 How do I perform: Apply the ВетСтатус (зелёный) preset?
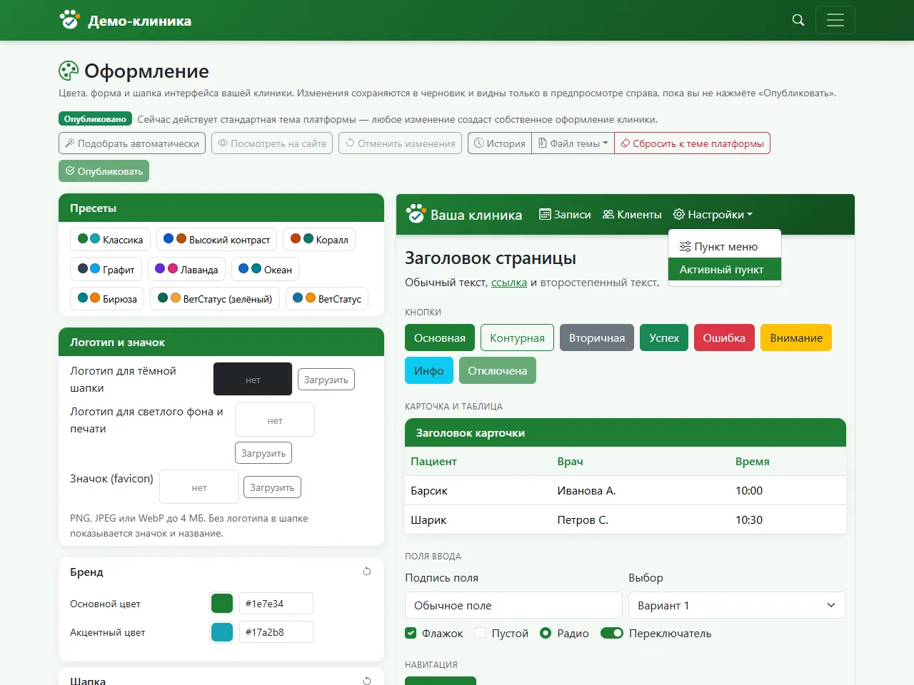click(215, 299)
